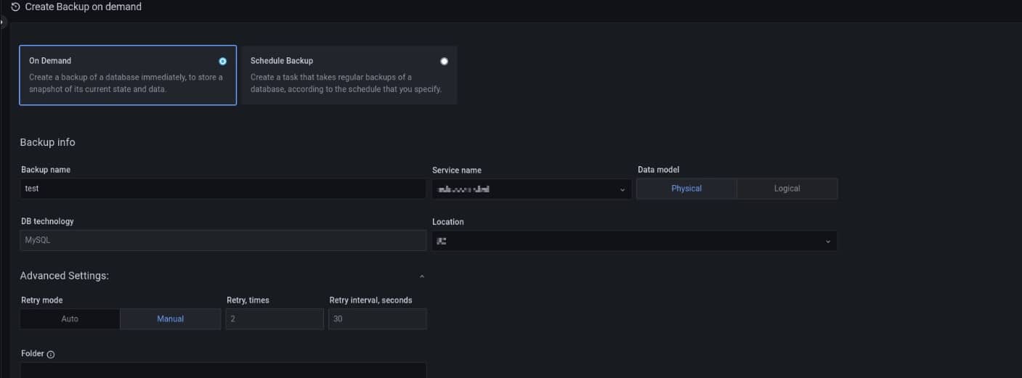This screenshot has width=1022, height=378.
Task: Click the Retry interval seconds field
Action: tap(378, 319)
